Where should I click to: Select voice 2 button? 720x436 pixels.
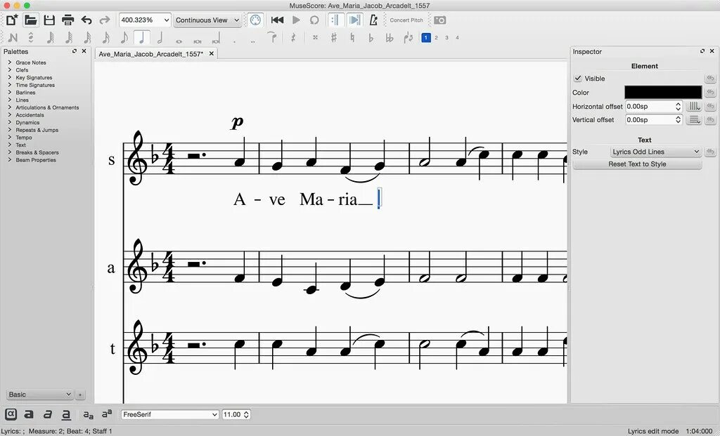pos(436,38)
